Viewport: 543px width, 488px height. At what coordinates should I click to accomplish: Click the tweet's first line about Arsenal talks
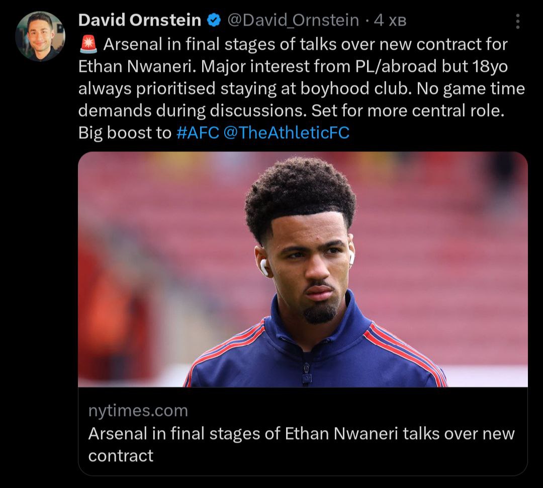click(306, 45)
